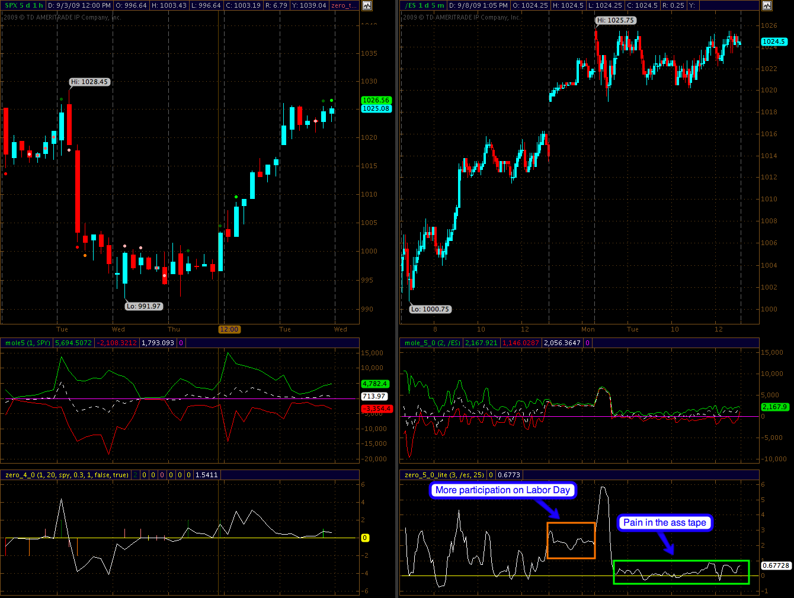Click the red -3,354.4 value tag
794x598 pixels.
click(376, 409)
